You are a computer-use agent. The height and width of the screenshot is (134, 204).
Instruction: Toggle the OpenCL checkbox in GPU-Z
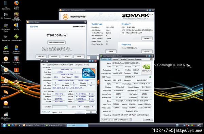pyautogui.click(x=114, y=115)
